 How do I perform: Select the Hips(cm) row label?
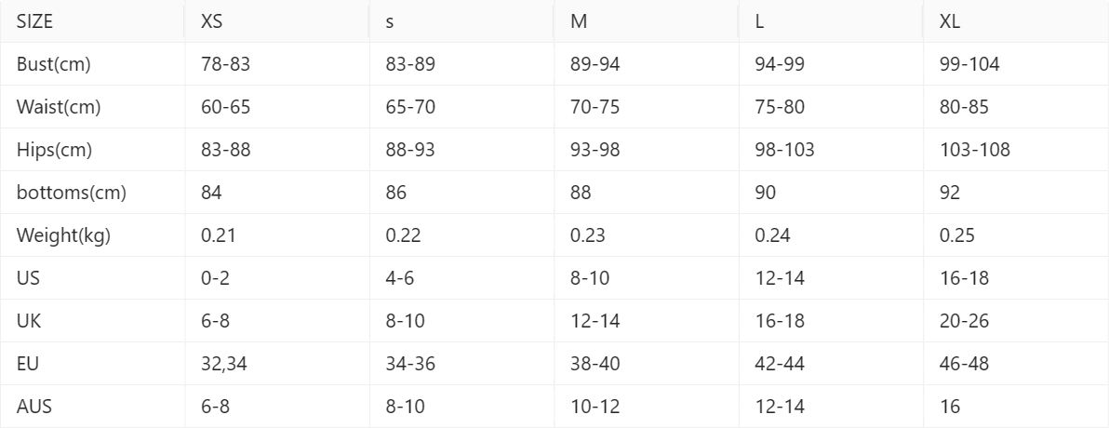point(92,150)
